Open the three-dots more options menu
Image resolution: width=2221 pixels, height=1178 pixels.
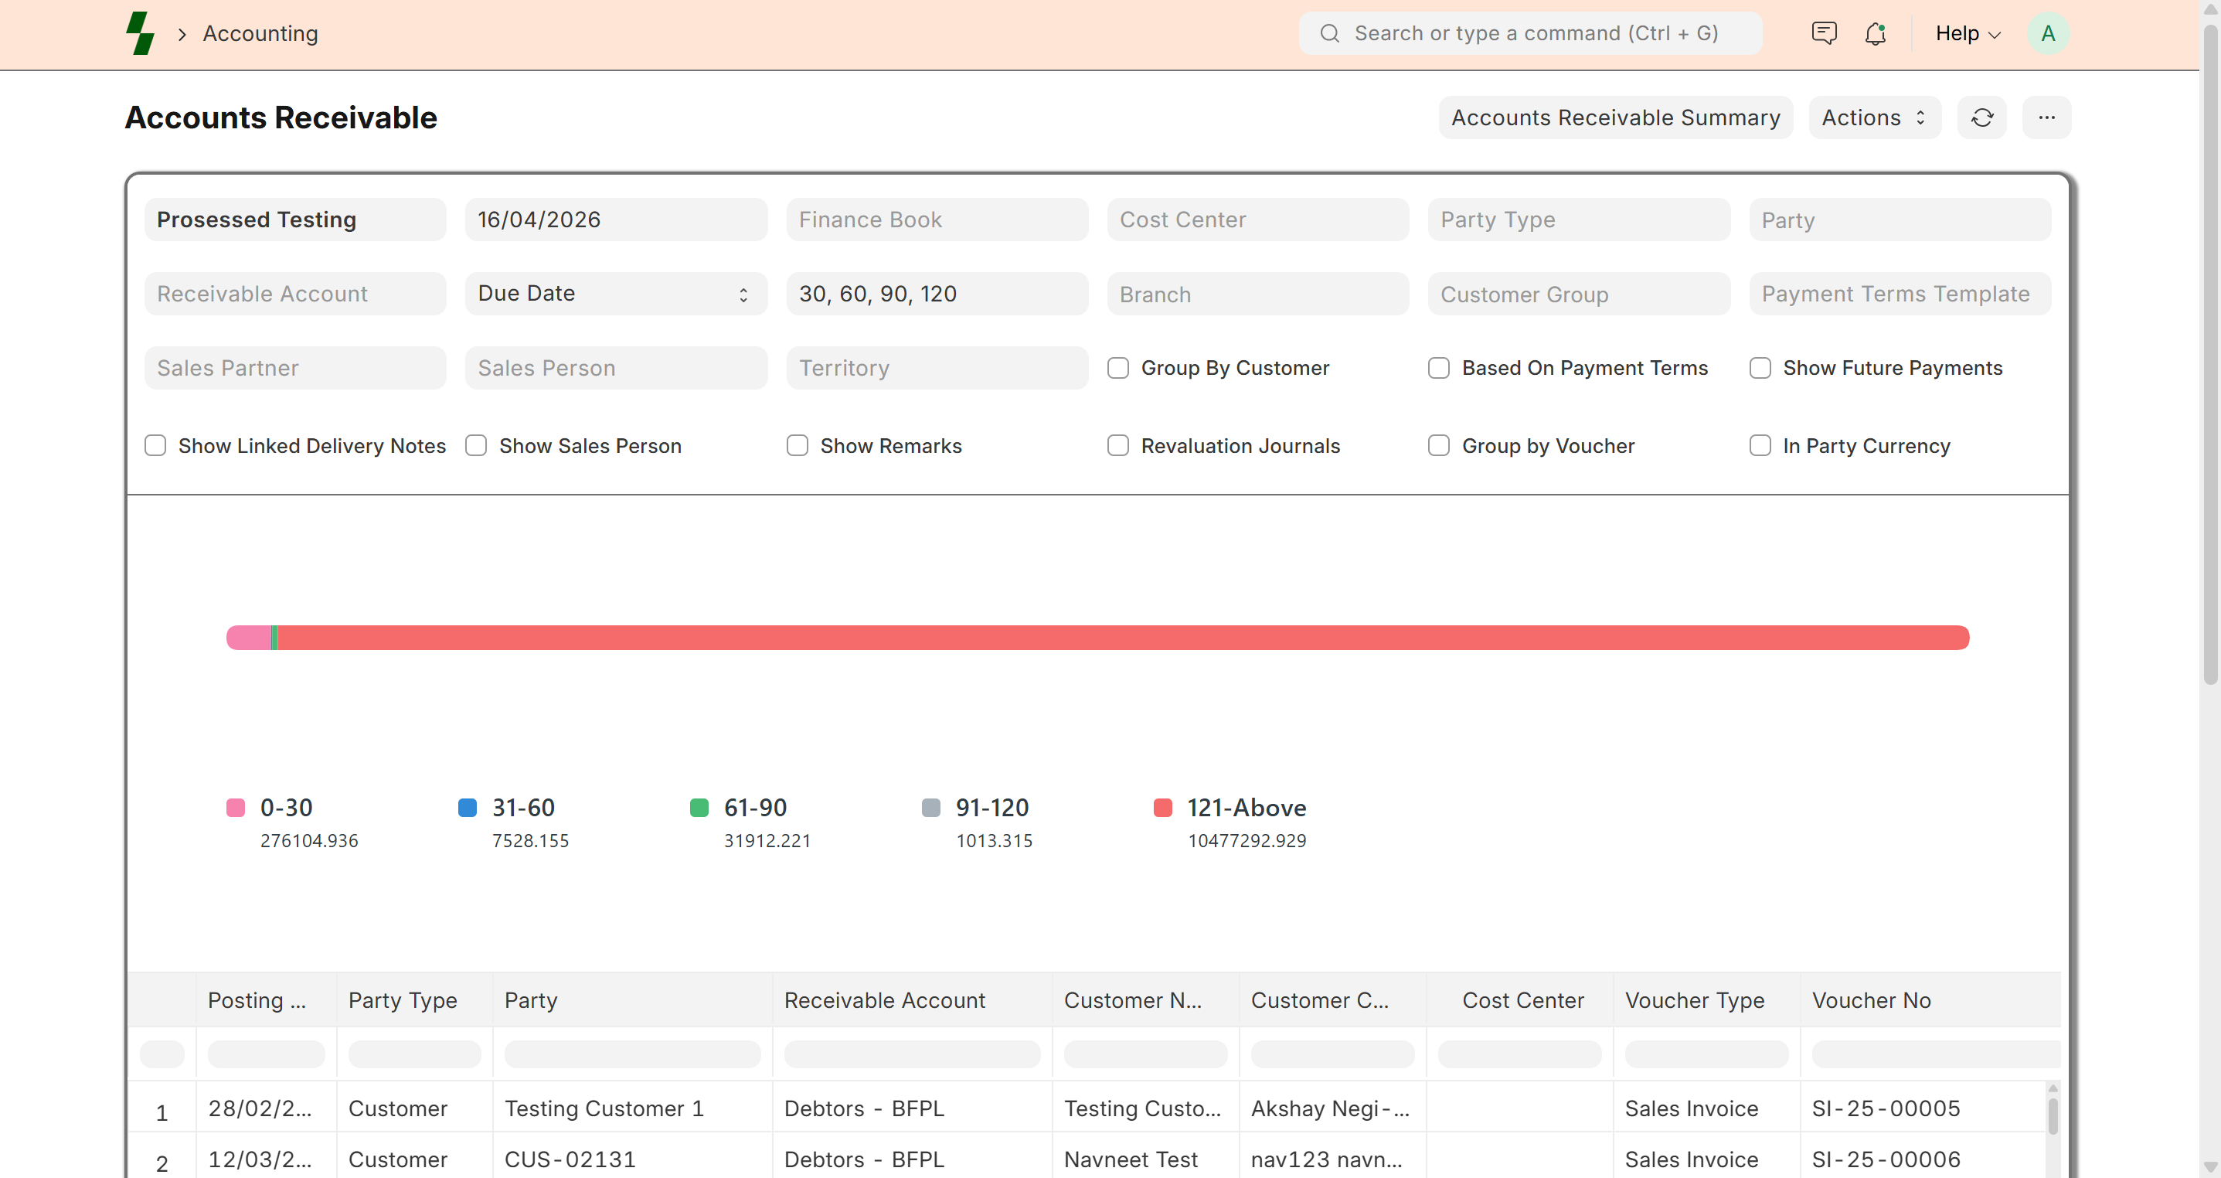click(x=2046, y=117)
